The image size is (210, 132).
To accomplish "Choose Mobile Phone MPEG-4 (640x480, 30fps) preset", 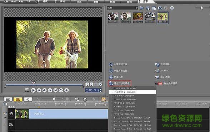I will pyautogui.click(x=132, y=122).
